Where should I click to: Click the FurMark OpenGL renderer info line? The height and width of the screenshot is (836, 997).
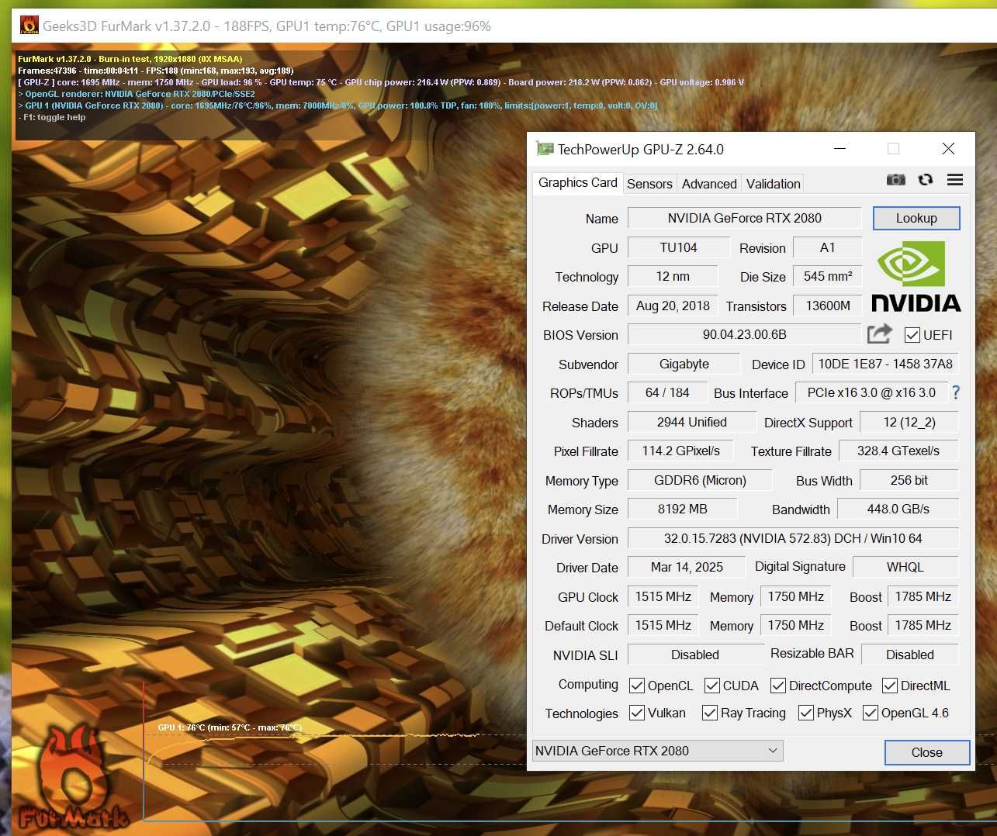[x=137, y=94]
